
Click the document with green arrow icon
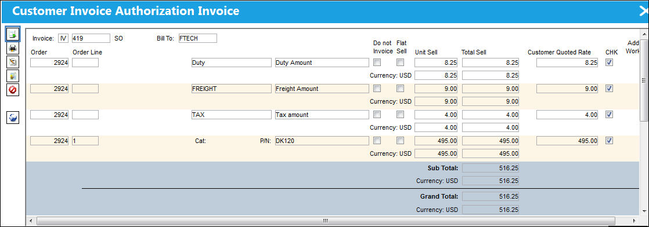click(x=13, y=35)
